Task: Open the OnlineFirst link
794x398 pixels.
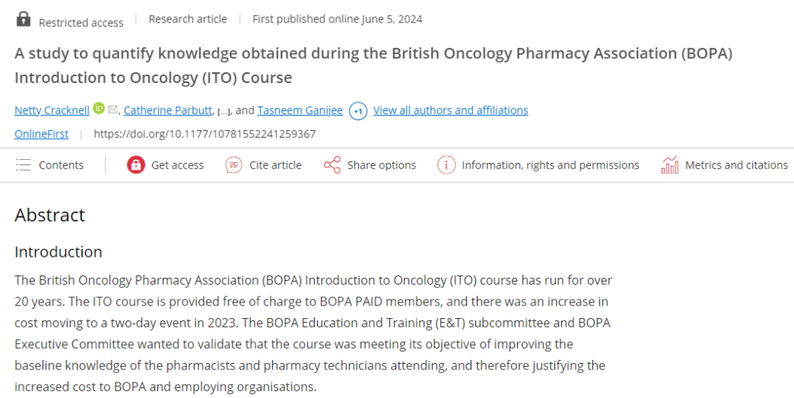Action: pos(42,133)
